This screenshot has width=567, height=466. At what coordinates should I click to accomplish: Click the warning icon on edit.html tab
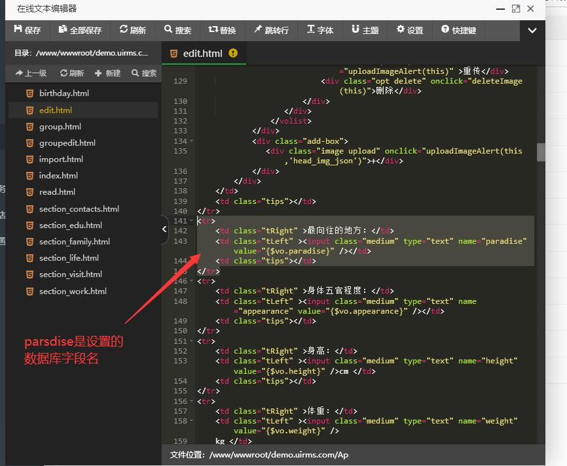233,53
